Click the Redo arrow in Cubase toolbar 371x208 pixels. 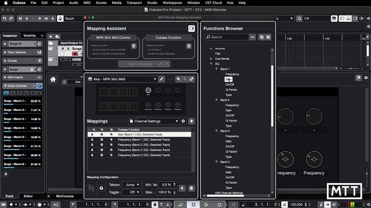tap(11, 18)
